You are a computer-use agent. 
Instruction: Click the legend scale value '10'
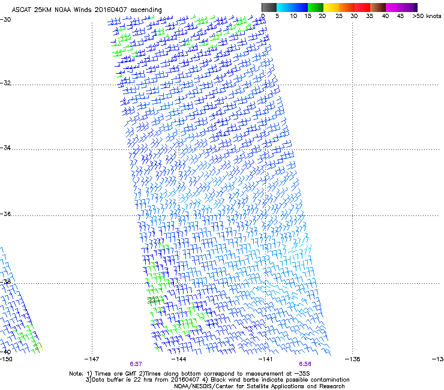click(x=293, y=16)
